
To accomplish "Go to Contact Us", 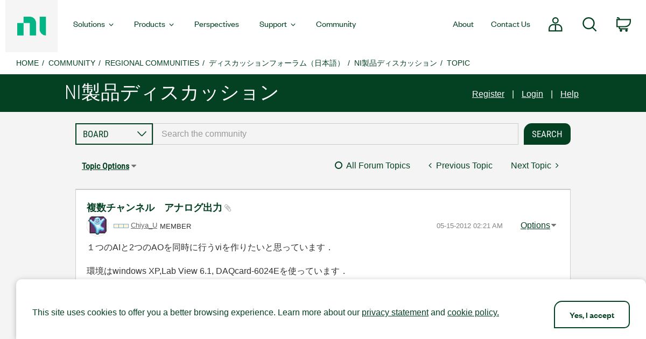I will [x=510, y=24].
